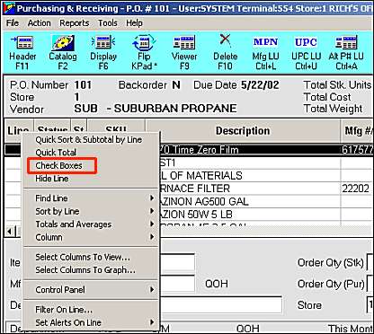Activate the Flip KPad toolbar icon
Screen dimensions: 374x334
tap(144, 52)
